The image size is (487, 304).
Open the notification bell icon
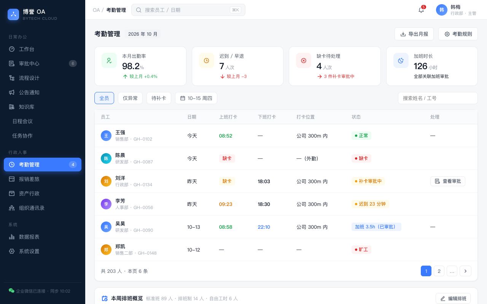coord(421,10)
